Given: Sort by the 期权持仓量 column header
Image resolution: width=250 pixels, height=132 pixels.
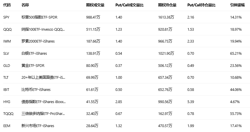Looking at the screenshot, I should pos(167,5).
